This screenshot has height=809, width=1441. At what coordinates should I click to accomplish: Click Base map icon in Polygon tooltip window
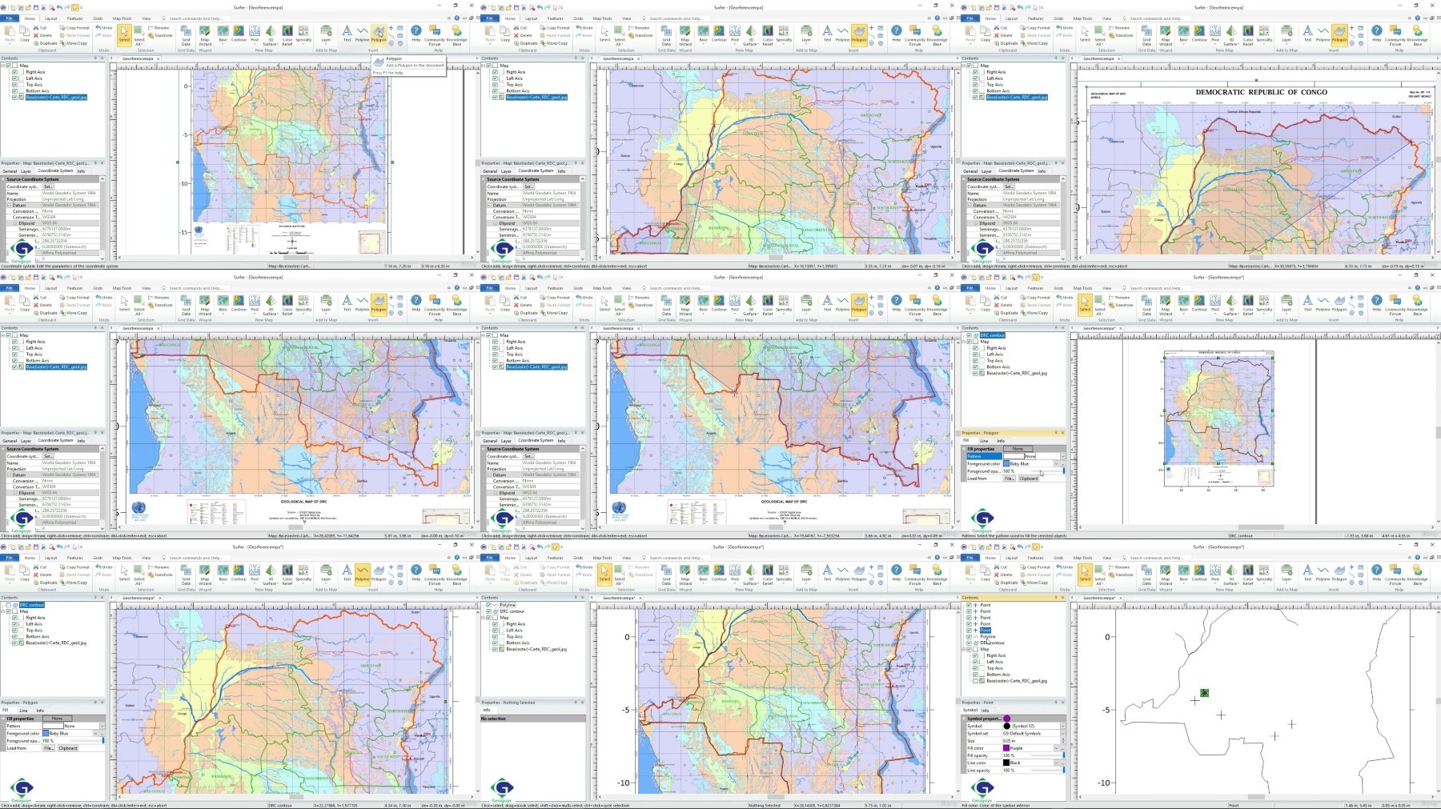(x=223, y=34)
